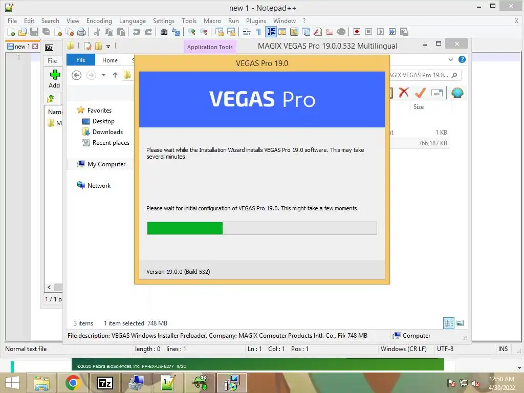Image resolution: width=524 pixels, height=393 pixels.
Task: Click the Zoom In icon in Notepad++
Action: 192,32
